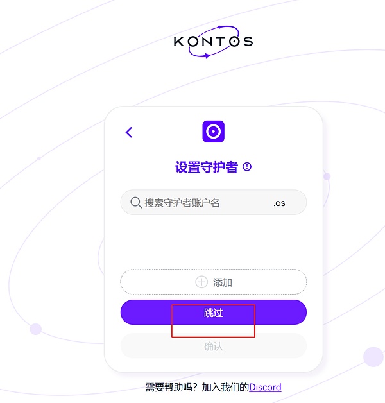Click the purple square disc icon
The height and width of the screenshot is (403, 385).
[x=213, y=132]
